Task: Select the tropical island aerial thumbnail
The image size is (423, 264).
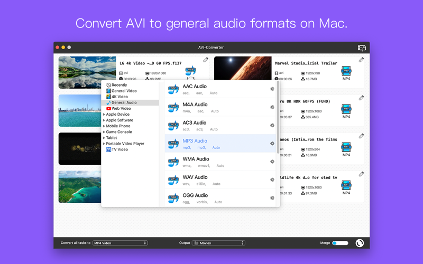Action: 80,187
